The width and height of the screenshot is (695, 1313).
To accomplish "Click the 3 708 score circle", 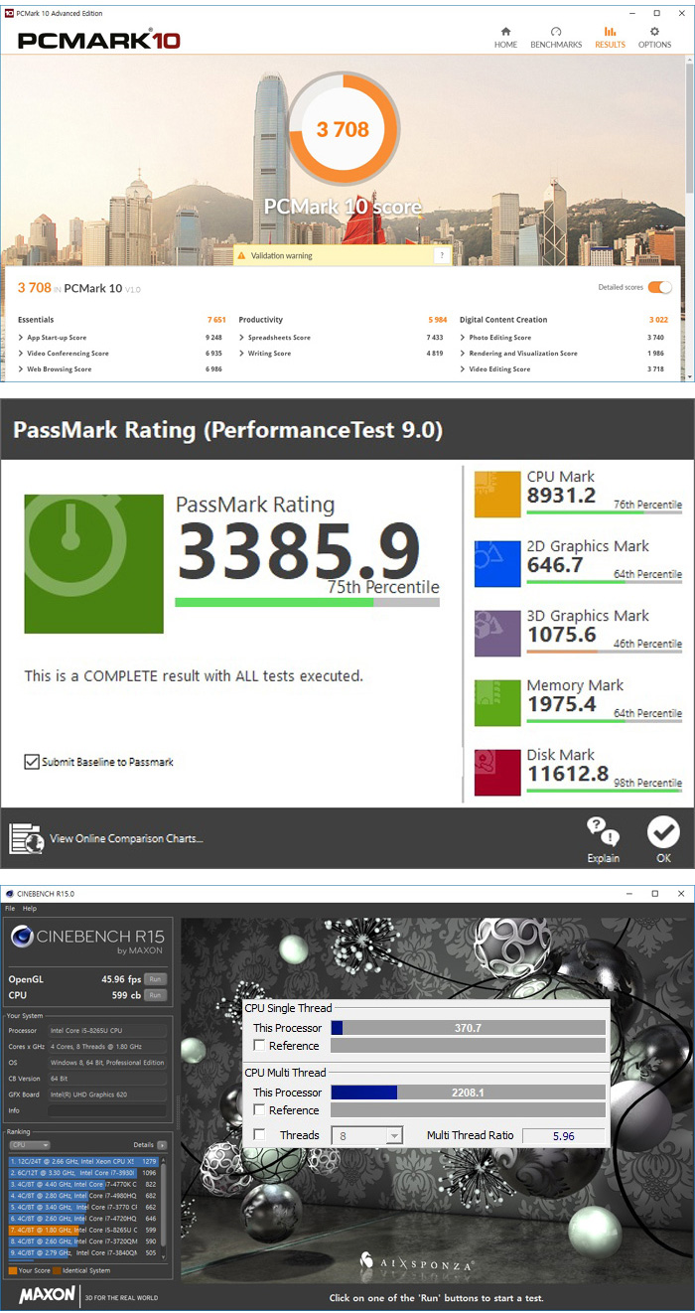I will point(343,129).
